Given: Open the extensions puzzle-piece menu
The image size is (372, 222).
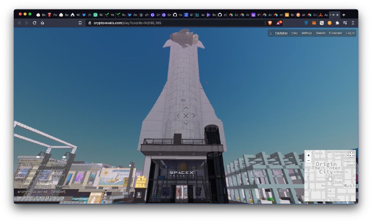Looking at the screenshot, I should (x=338, y=23).
